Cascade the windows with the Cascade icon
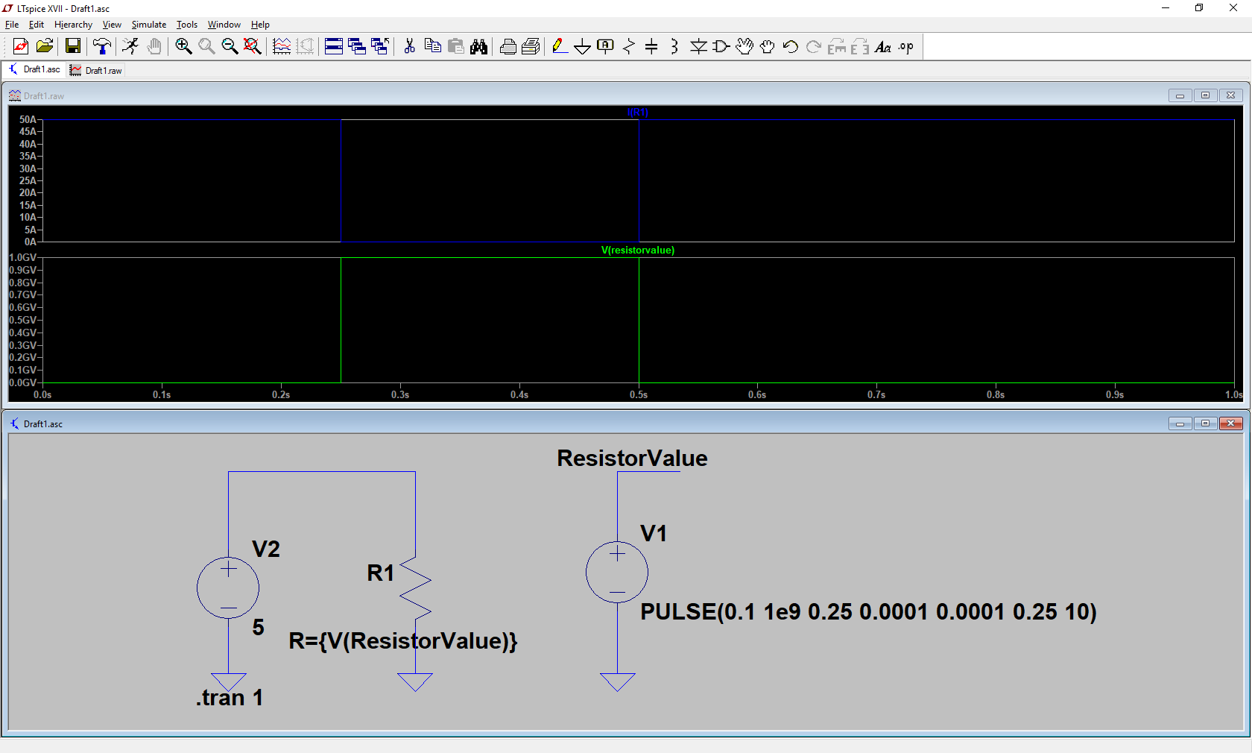 [357, 46]
